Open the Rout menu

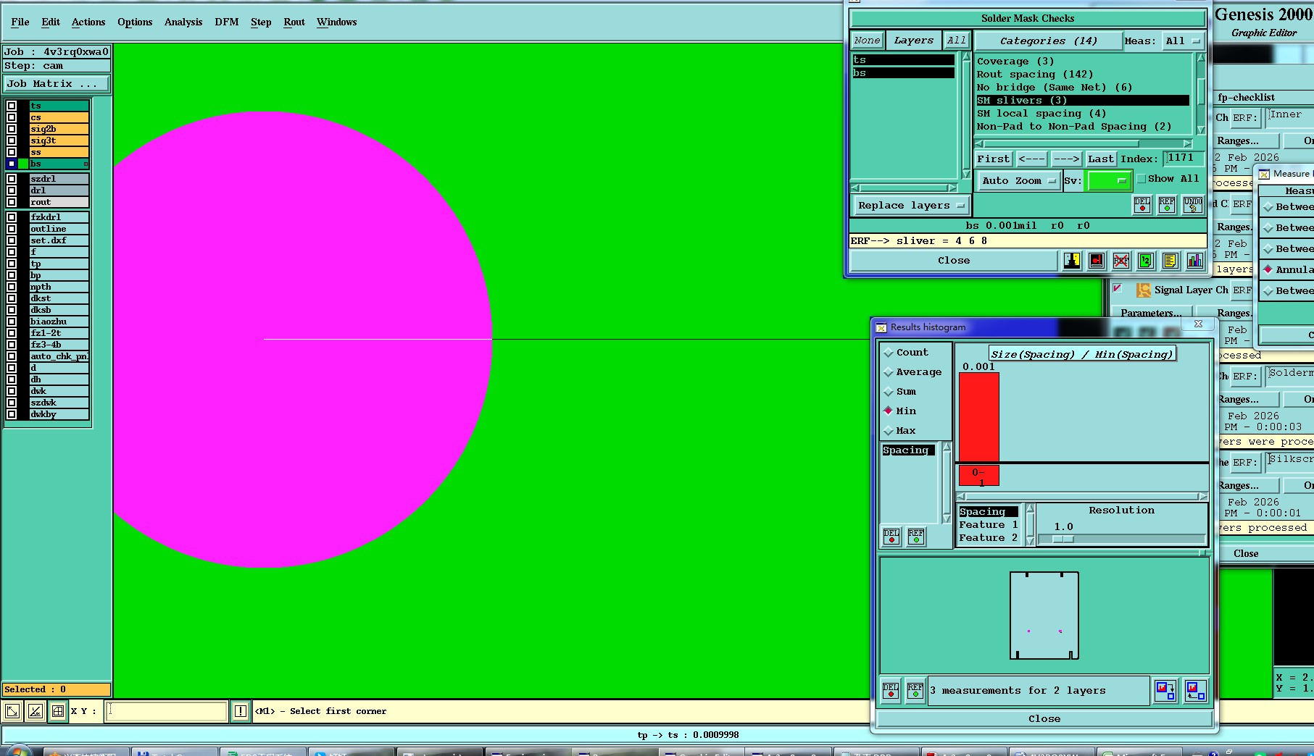(x=294, y=22)
